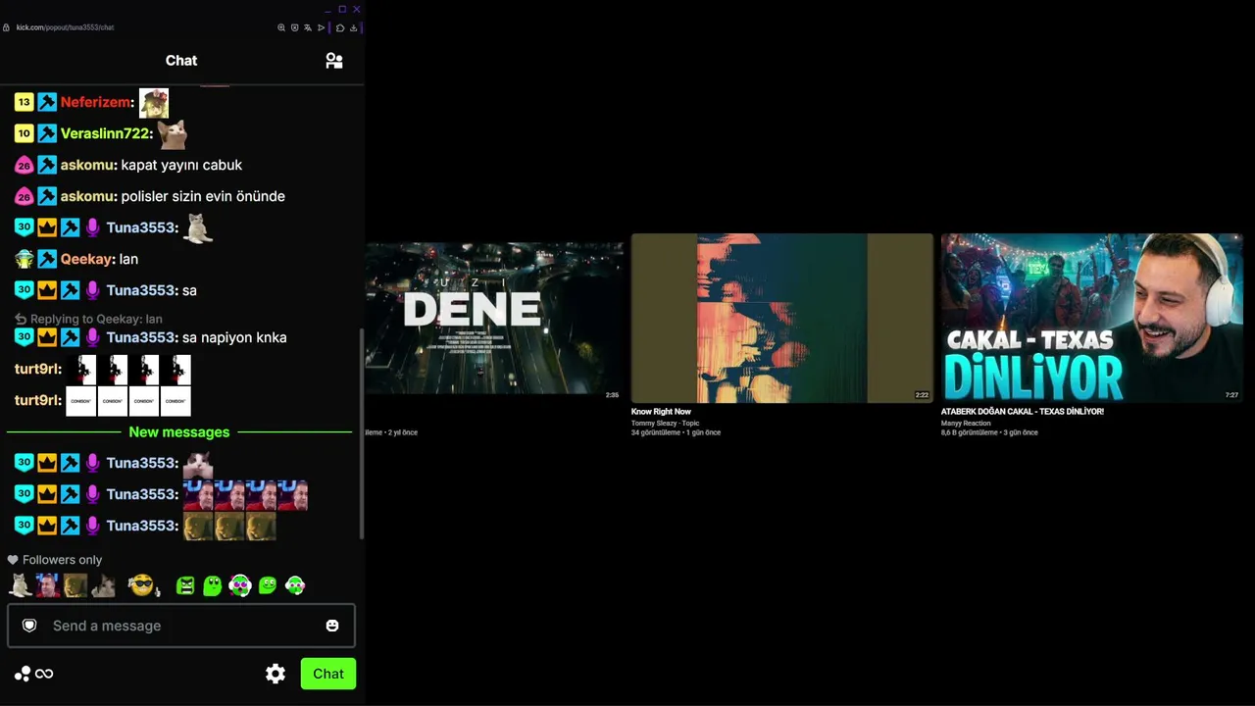Click the emote in Neferizem's message

click(x=154, y=103)
